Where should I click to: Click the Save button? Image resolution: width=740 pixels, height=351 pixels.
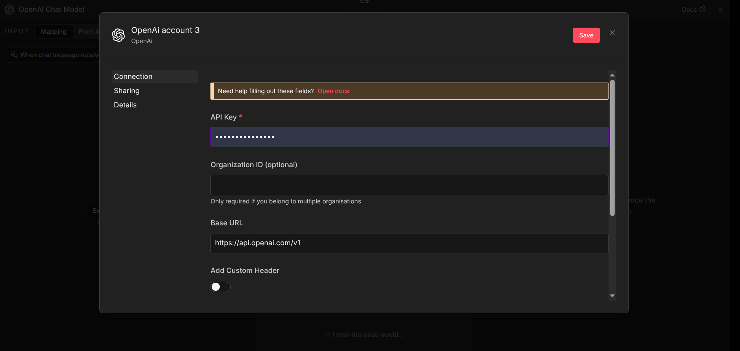586,35
